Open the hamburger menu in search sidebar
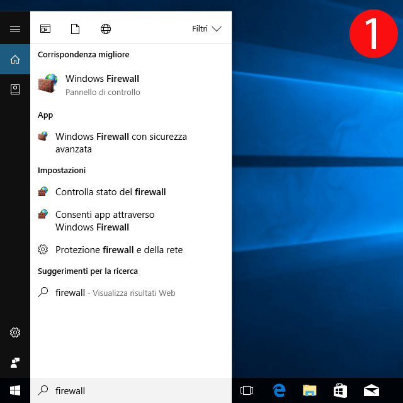403x403 pixels. click(15, 29)
